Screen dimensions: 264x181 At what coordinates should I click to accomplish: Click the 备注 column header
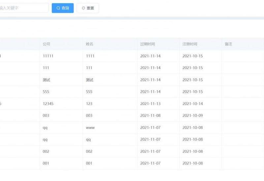(228, 44)
